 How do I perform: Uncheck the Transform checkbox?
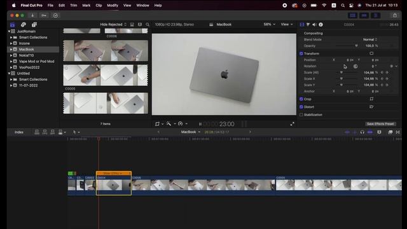[301, 53]
